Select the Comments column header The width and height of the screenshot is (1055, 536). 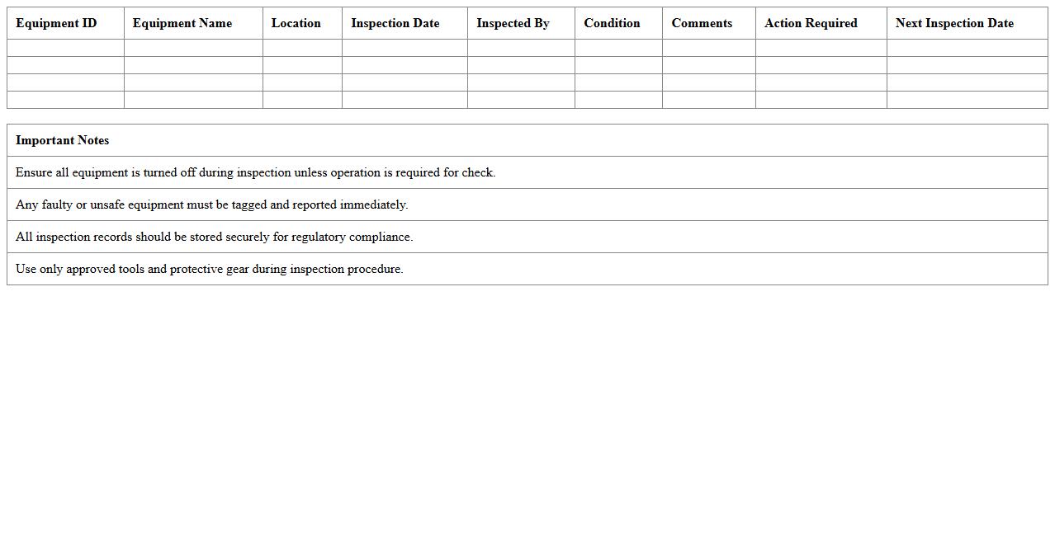click(702, 23)
